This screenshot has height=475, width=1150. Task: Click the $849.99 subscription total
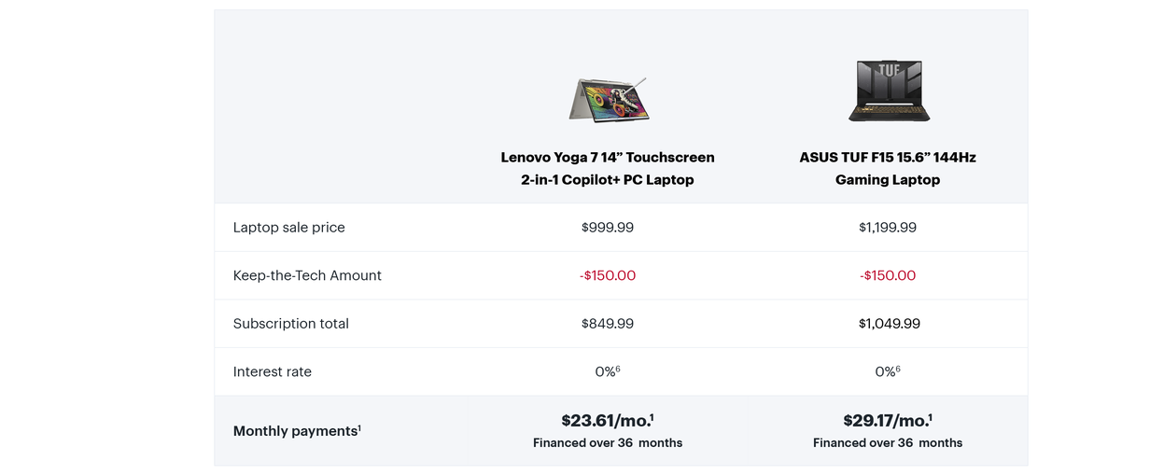point(608,324)
